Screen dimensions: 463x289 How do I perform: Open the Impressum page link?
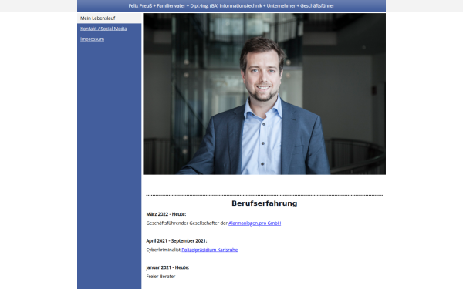click(x=92, y=39)
